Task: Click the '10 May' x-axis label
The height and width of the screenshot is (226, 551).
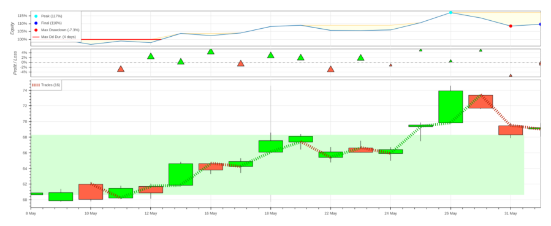Action: 91,213
